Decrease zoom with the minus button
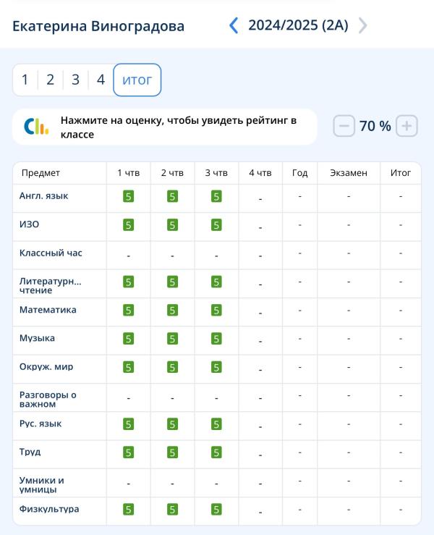Image resolution: width=434 pixels, height=535 pixels. point(344,126)
